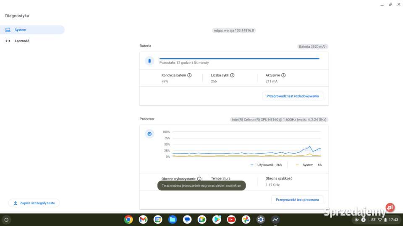Image resolution: width=403 pixels, height=226 pixels.
Task: Show info for Aktualnie current
Action: tap(283, 75)
